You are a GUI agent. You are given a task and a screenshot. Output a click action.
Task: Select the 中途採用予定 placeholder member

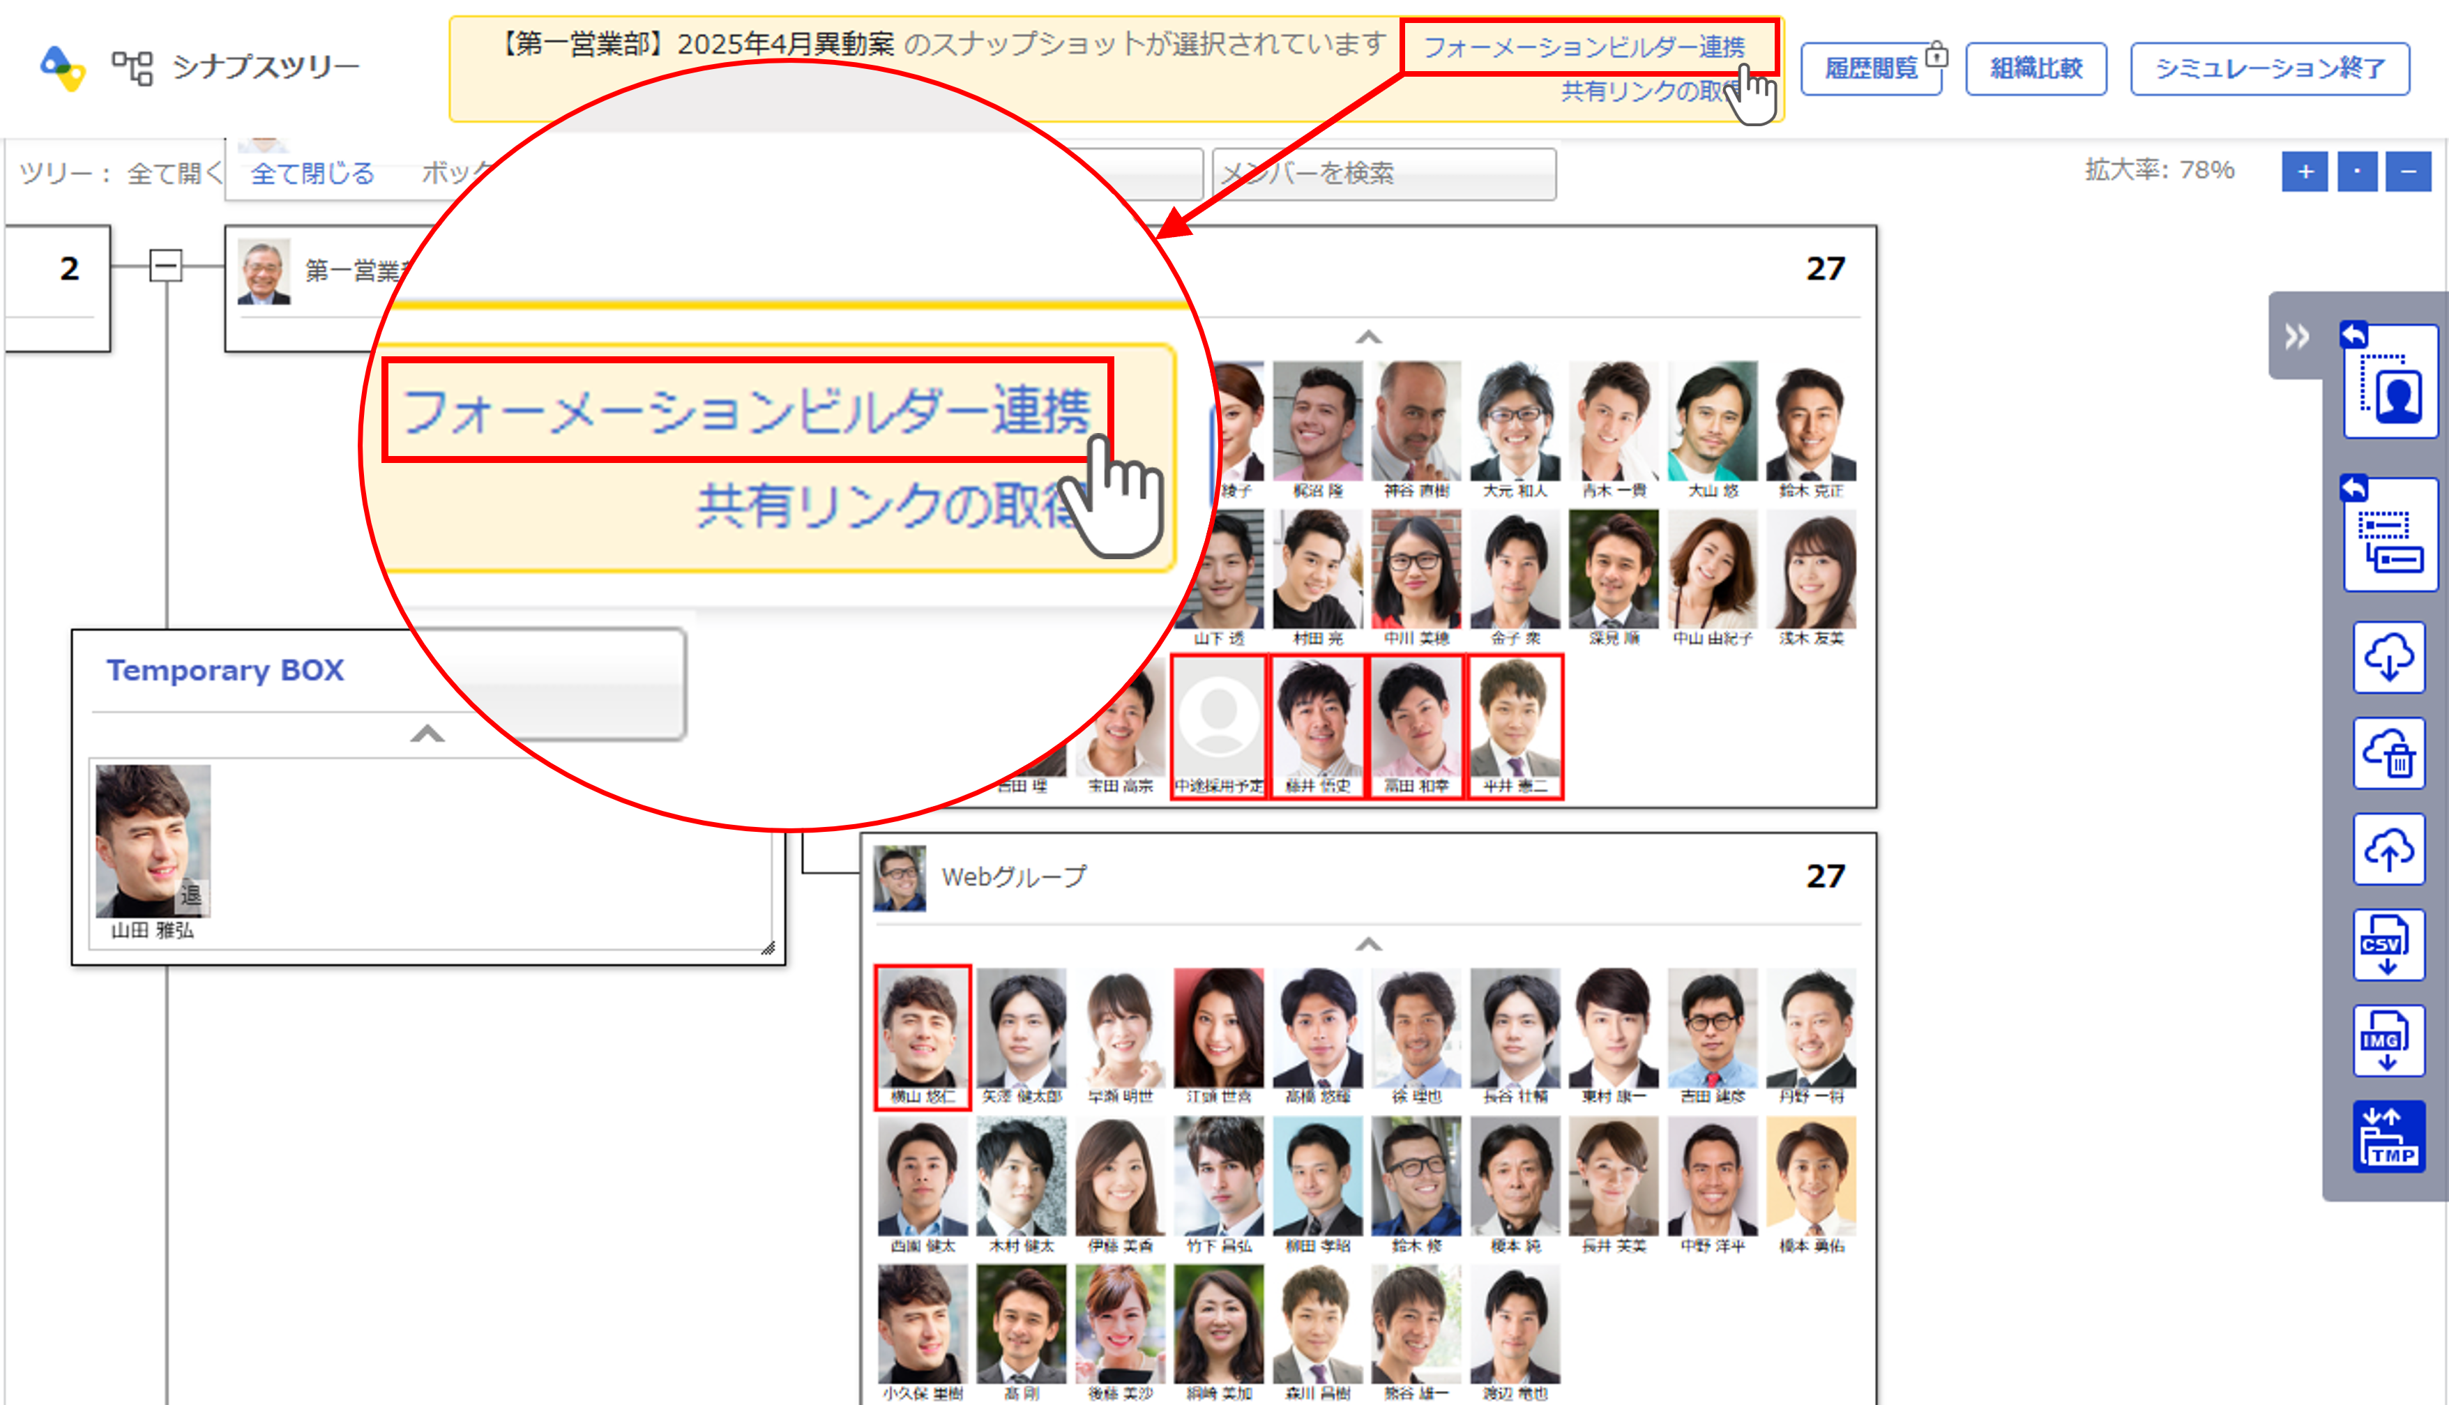(1219, 727)
